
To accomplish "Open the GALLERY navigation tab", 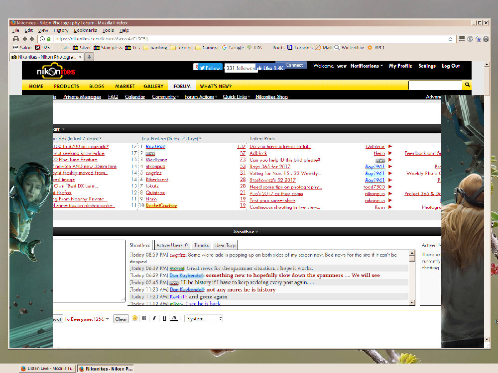I will 153,86.
